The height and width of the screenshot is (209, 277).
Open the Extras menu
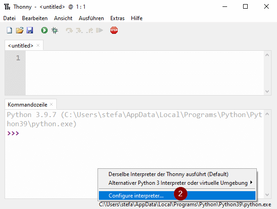click(117, 18)
